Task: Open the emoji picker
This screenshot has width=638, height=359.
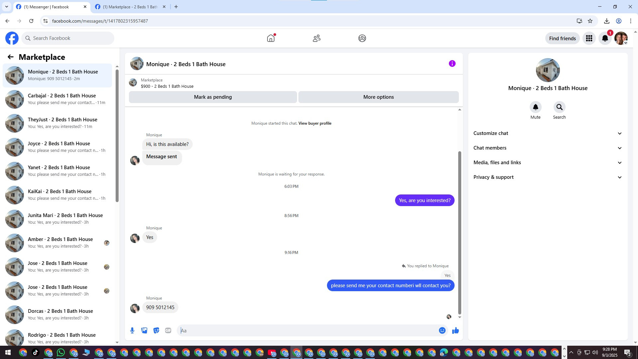Action: (x=442, y=330)
